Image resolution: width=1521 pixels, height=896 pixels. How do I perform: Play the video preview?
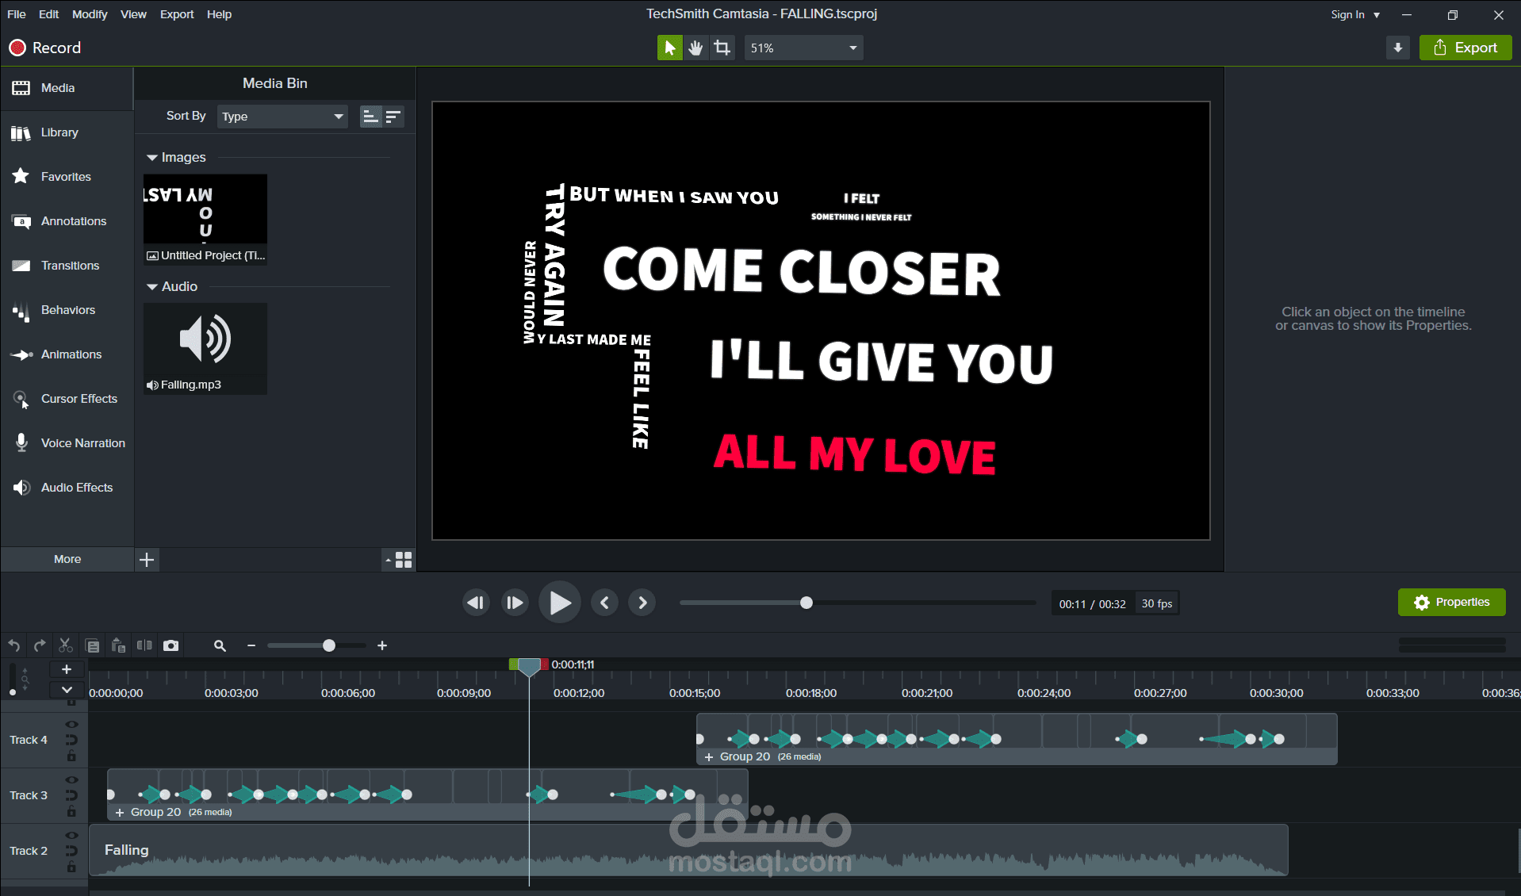tap(560, 603)
